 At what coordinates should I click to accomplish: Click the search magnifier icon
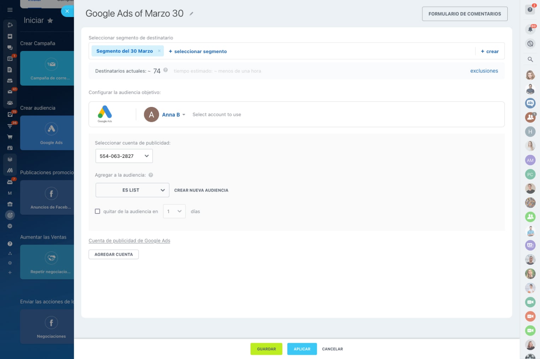pos(530,59)
